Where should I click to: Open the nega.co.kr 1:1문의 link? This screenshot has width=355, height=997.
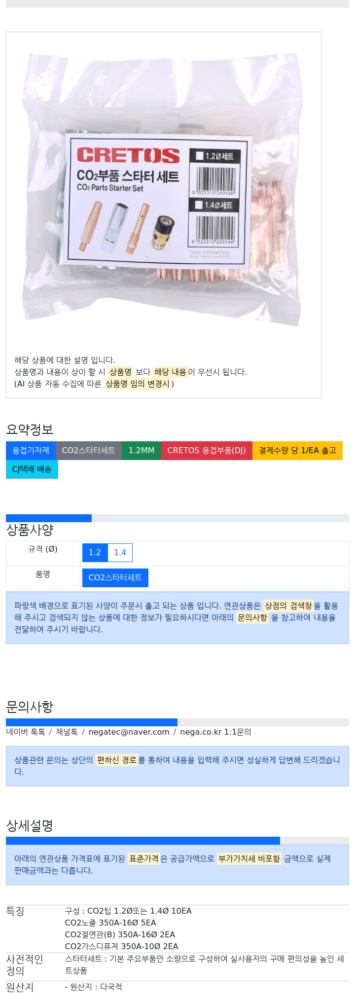(215, 732)
